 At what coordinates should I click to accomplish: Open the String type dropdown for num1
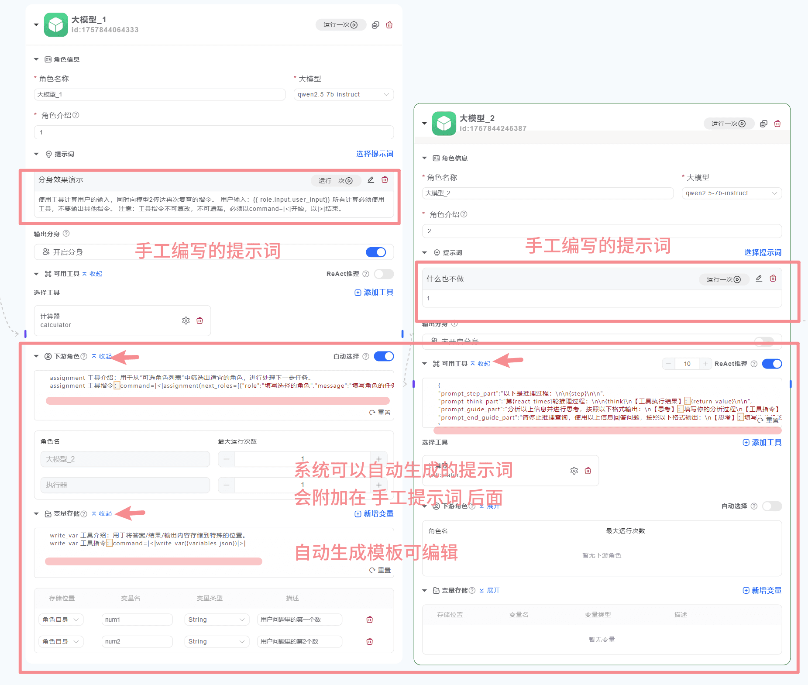pos(217,620)
